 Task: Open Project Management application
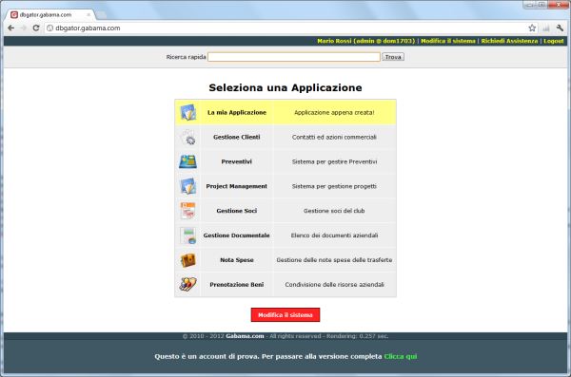point(237,186)
